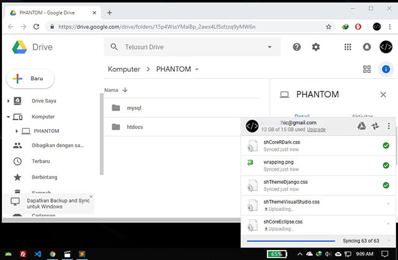Switch to grid view layout
This screenshot has width=398, height=260.
(x=367, y=69)
